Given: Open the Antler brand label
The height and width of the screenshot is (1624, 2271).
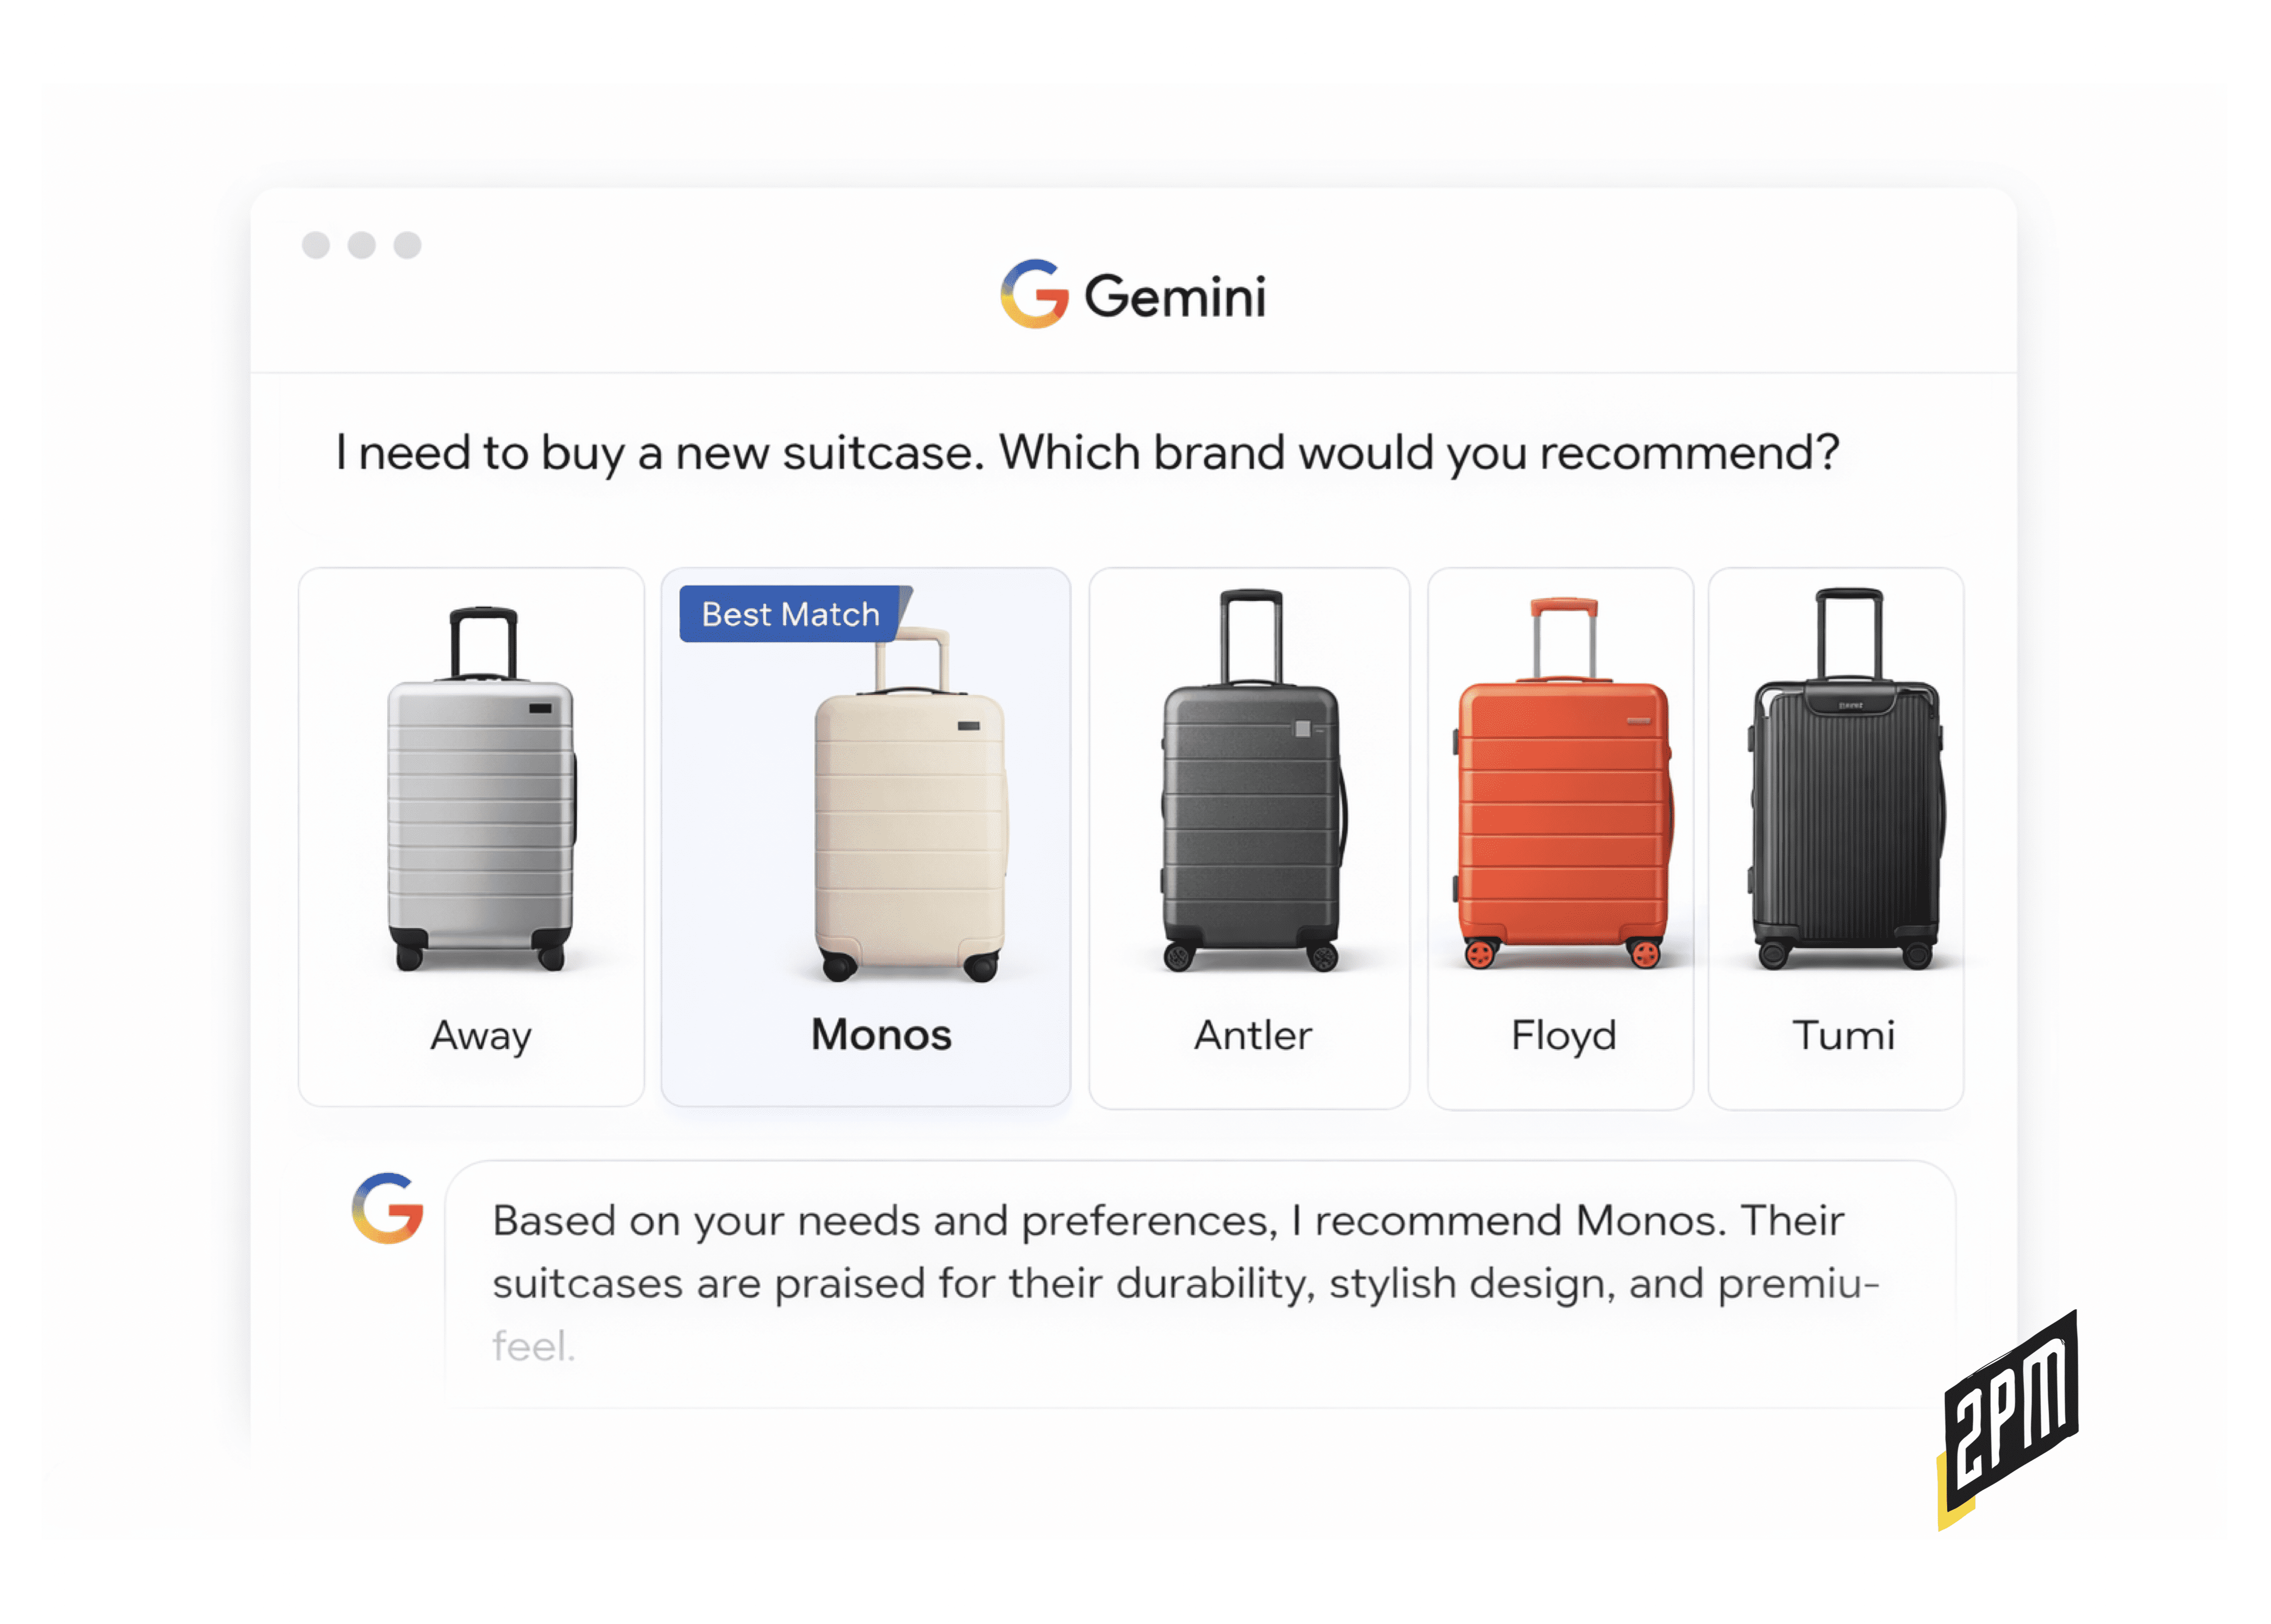Looking at the screenshot, I should pyautogui.click(x=1252, y=1036).
